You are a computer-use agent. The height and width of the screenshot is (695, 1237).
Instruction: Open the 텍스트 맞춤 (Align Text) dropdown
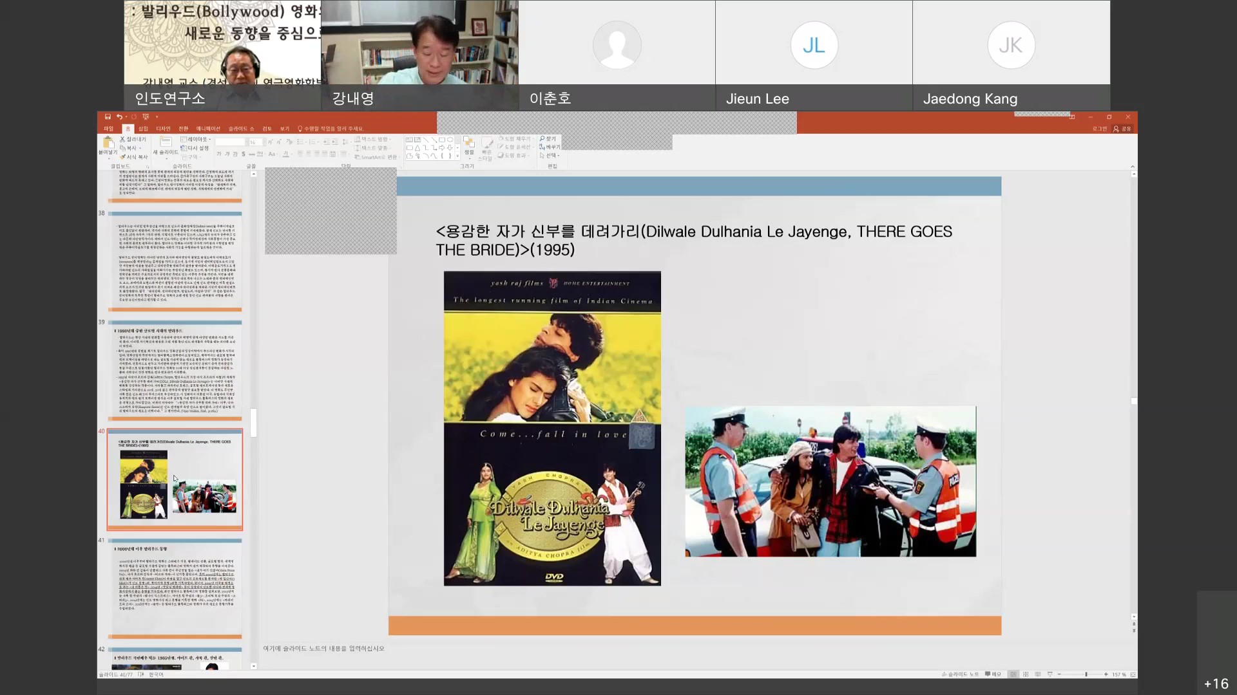pos(373,148)
